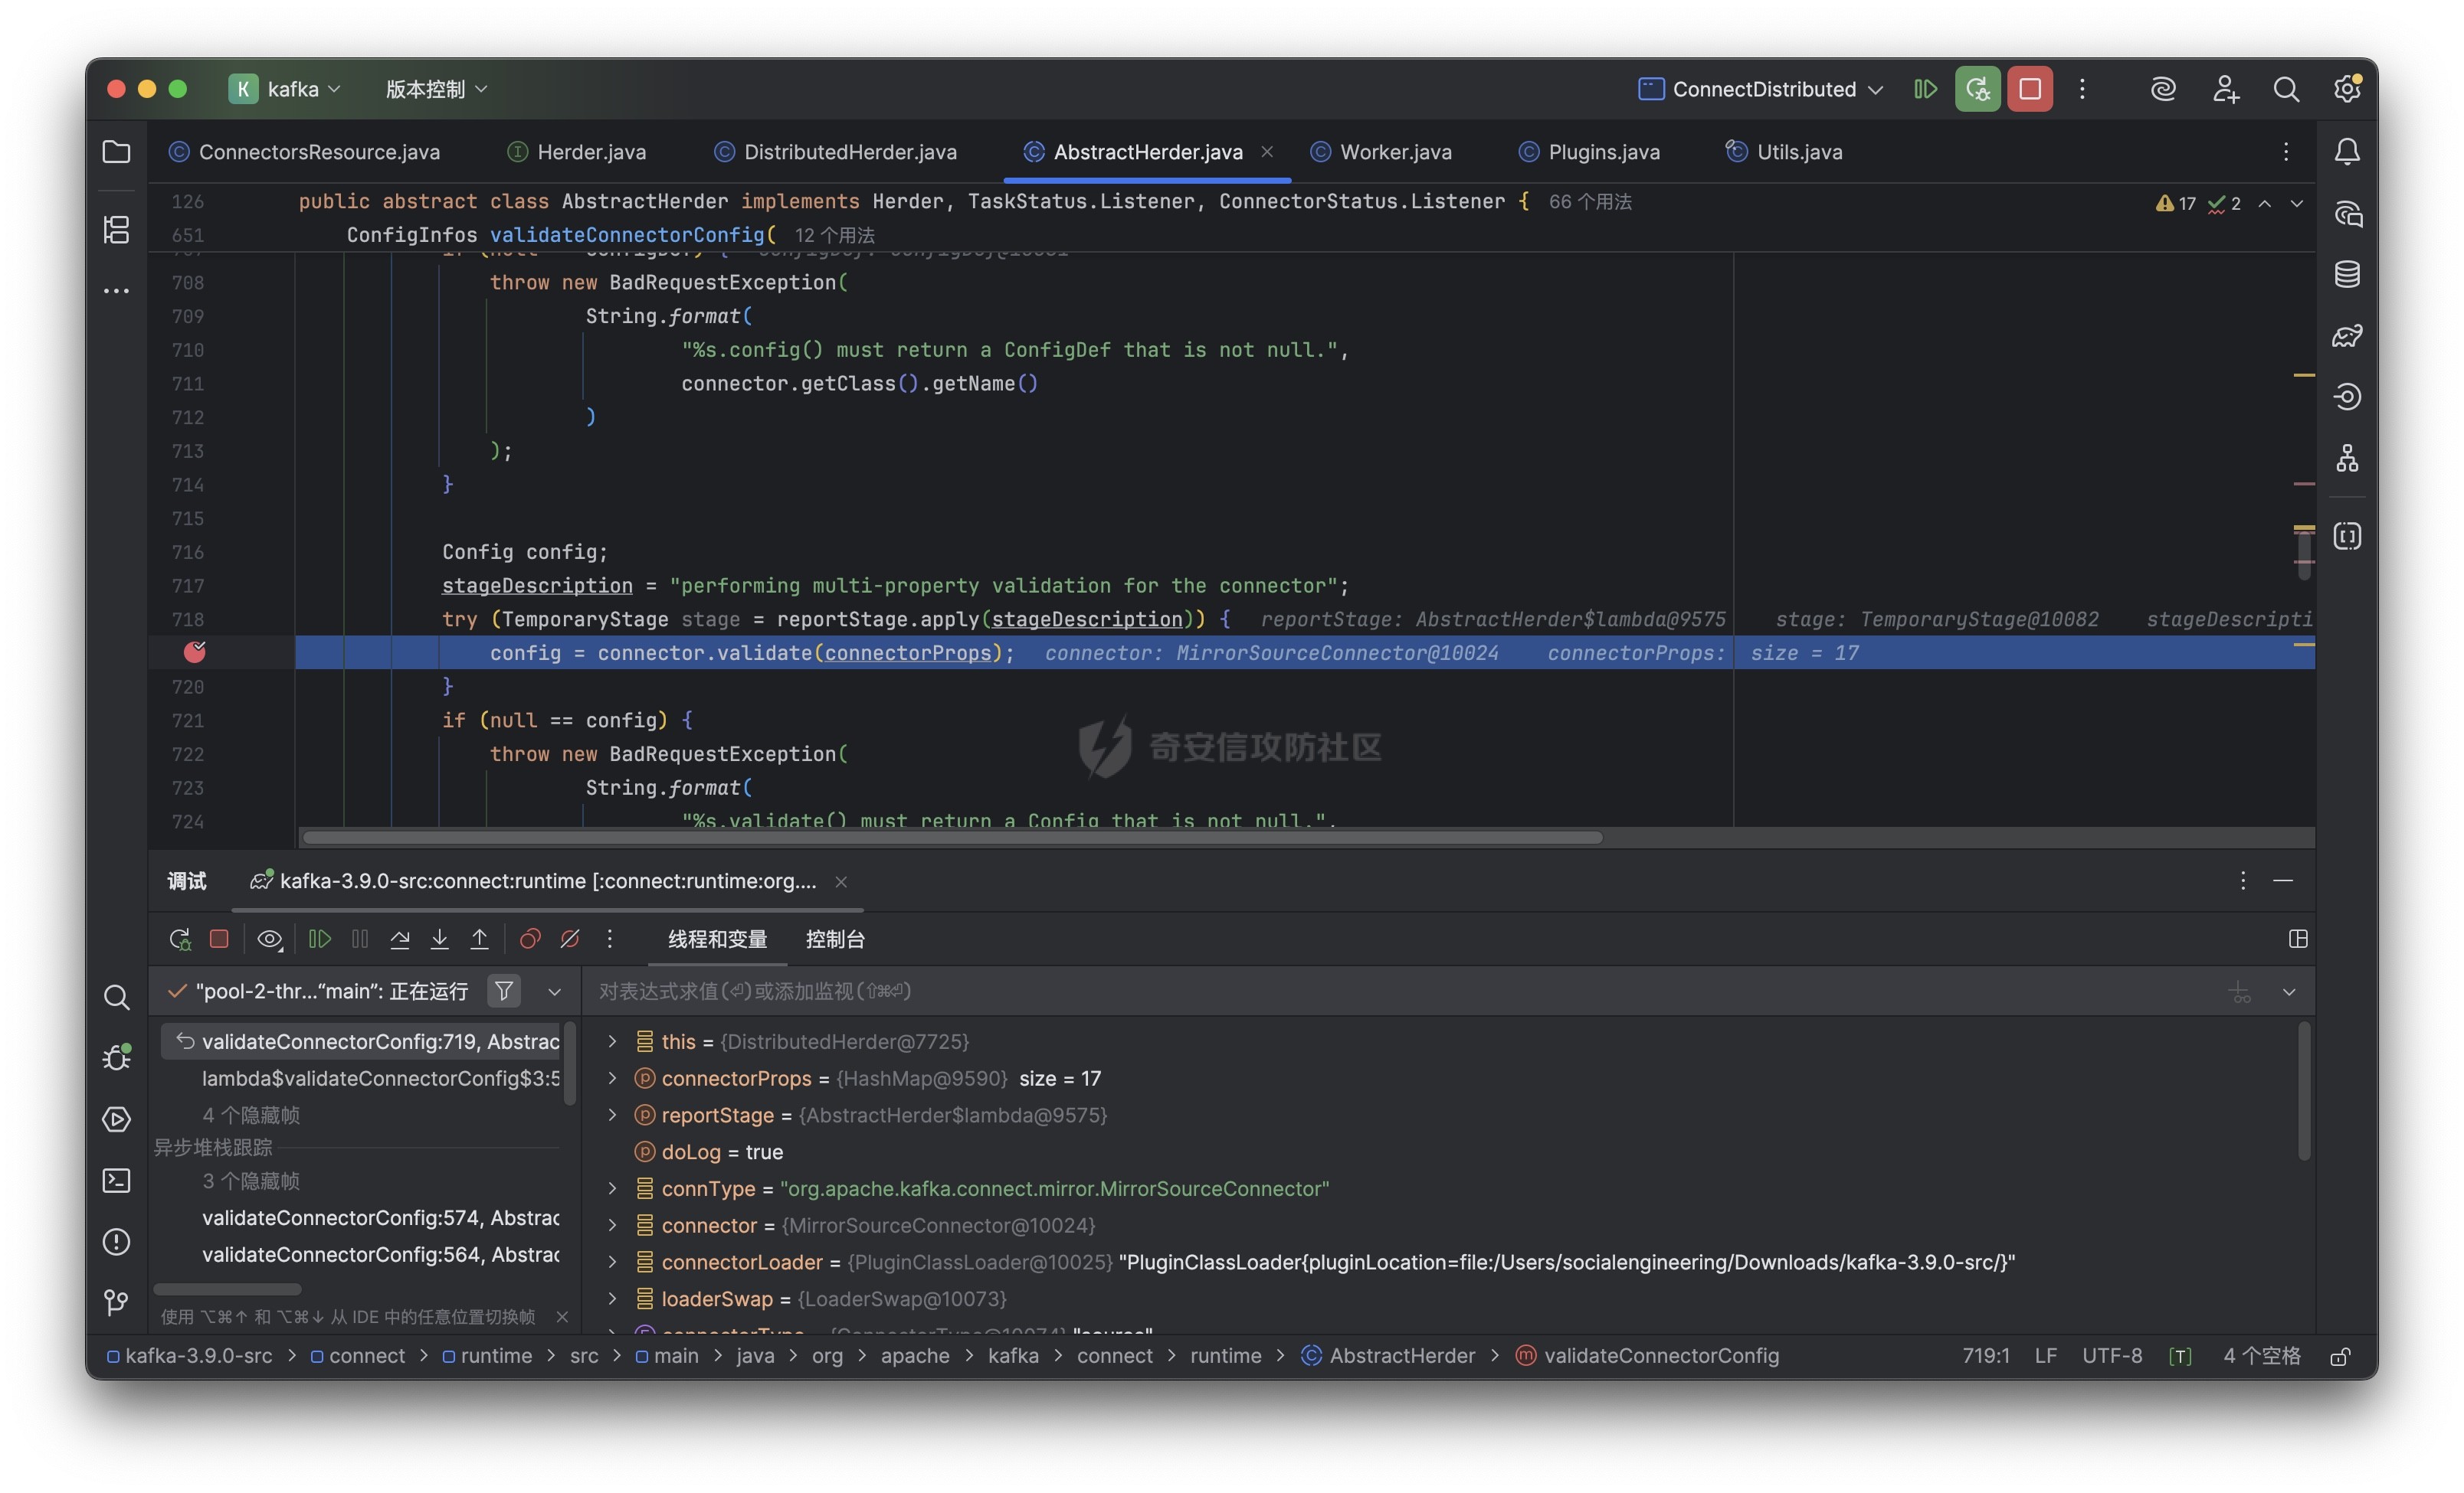
Task: Switch to Plugins.java tab
Action: click(1589, 152)
